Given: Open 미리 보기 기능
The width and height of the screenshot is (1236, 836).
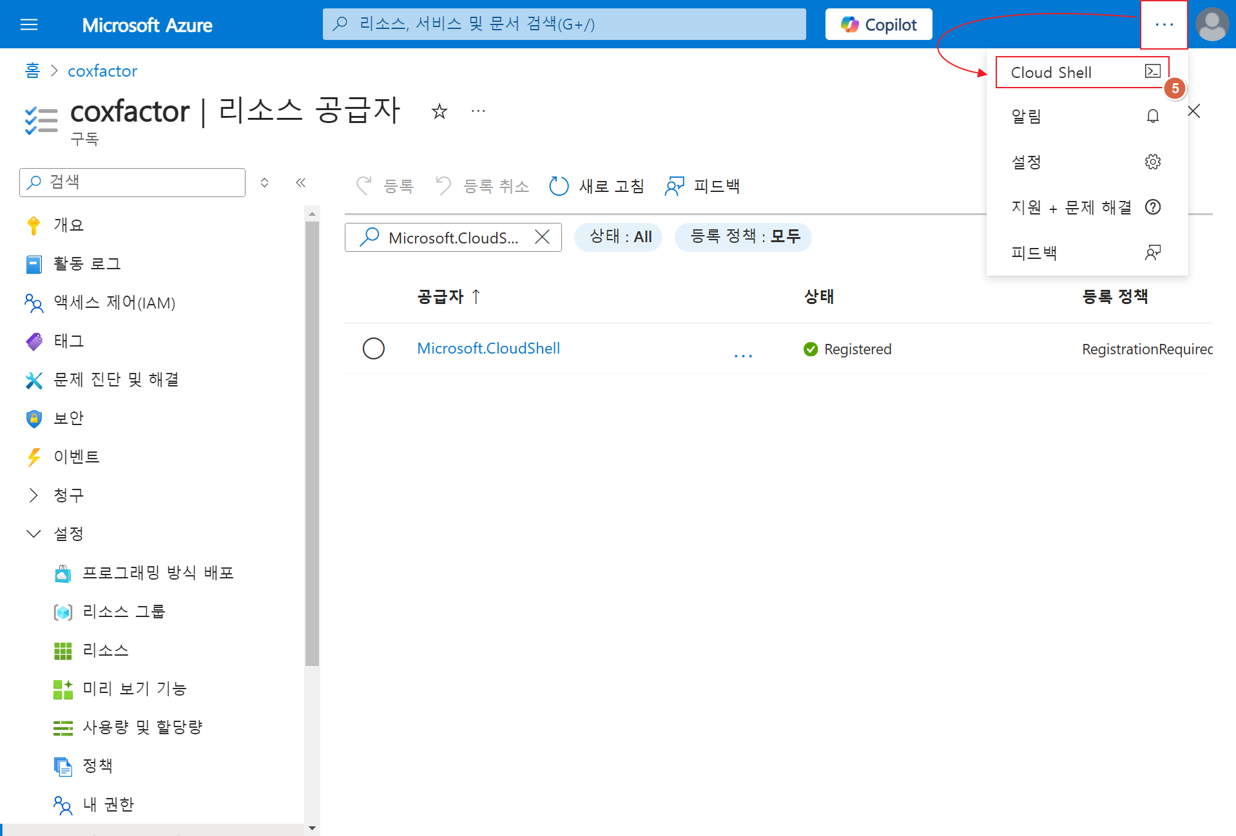Looking at the screenshot, I should coord(134,689).
